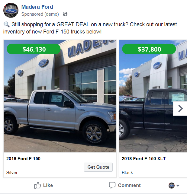Click the Like text label
Image resolution: width=187 pixels, height=194 pixels.
click(48, 185)
